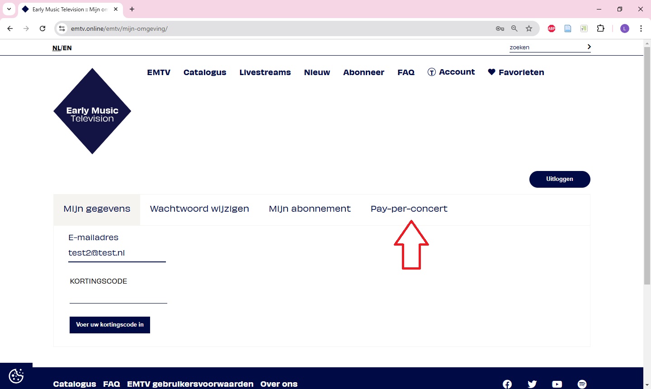This screenshot has width=651, height=389.
Task: Open the Chrome three-dot menu
Action: click(x=641, y=28)
